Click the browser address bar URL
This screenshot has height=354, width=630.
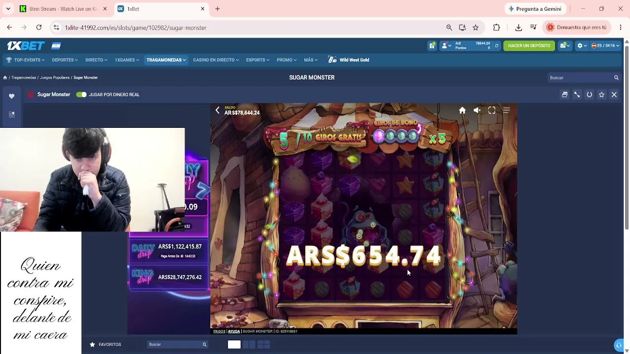136,28
